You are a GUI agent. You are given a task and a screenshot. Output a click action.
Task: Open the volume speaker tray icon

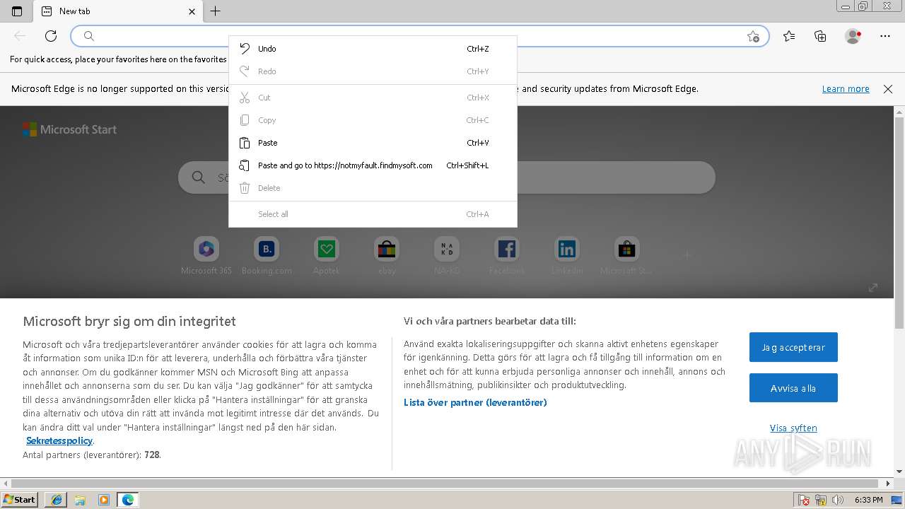coord(839,500)
